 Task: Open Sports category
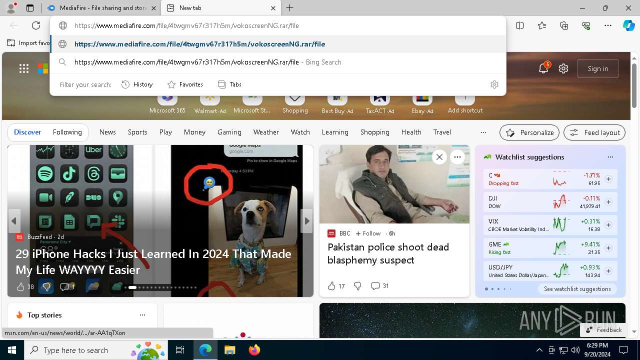(137, 132)
